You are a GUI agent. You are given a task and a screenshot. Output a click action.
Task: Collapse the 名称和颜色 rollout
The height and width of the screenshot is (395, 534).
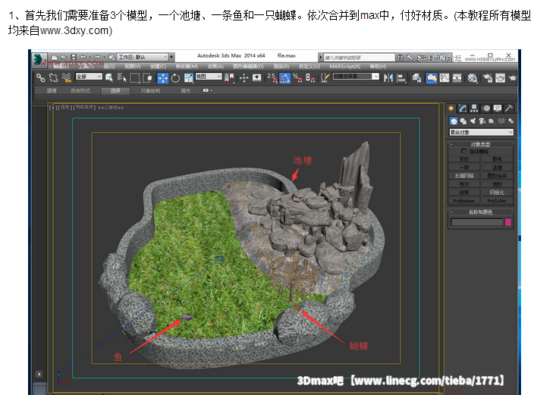480,212
